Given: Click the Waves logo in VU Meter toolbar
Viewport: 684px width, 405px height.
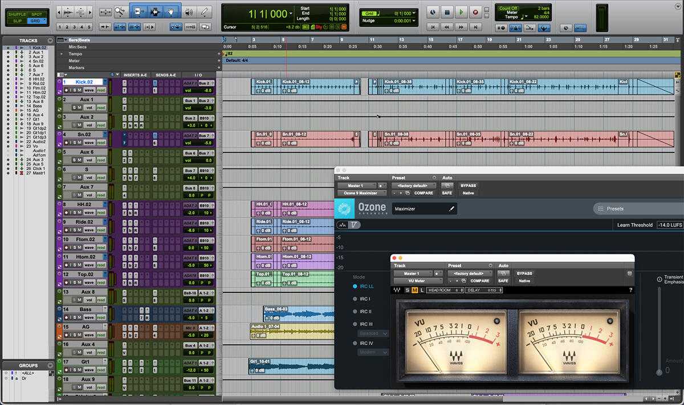Looking at the screenshot, I should (397, 290).
